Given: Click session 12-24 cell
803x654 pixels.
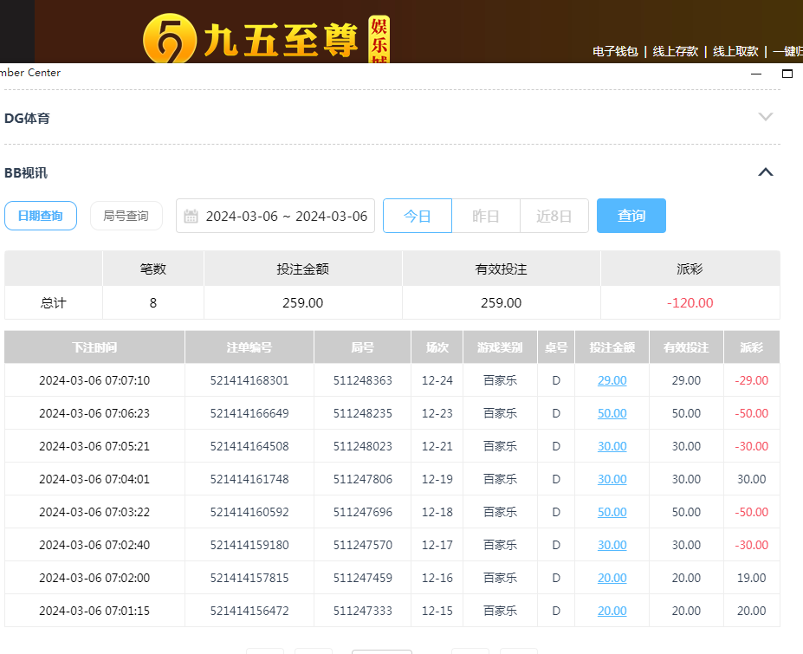Looking at the screenshot, I should coord(437,380).
